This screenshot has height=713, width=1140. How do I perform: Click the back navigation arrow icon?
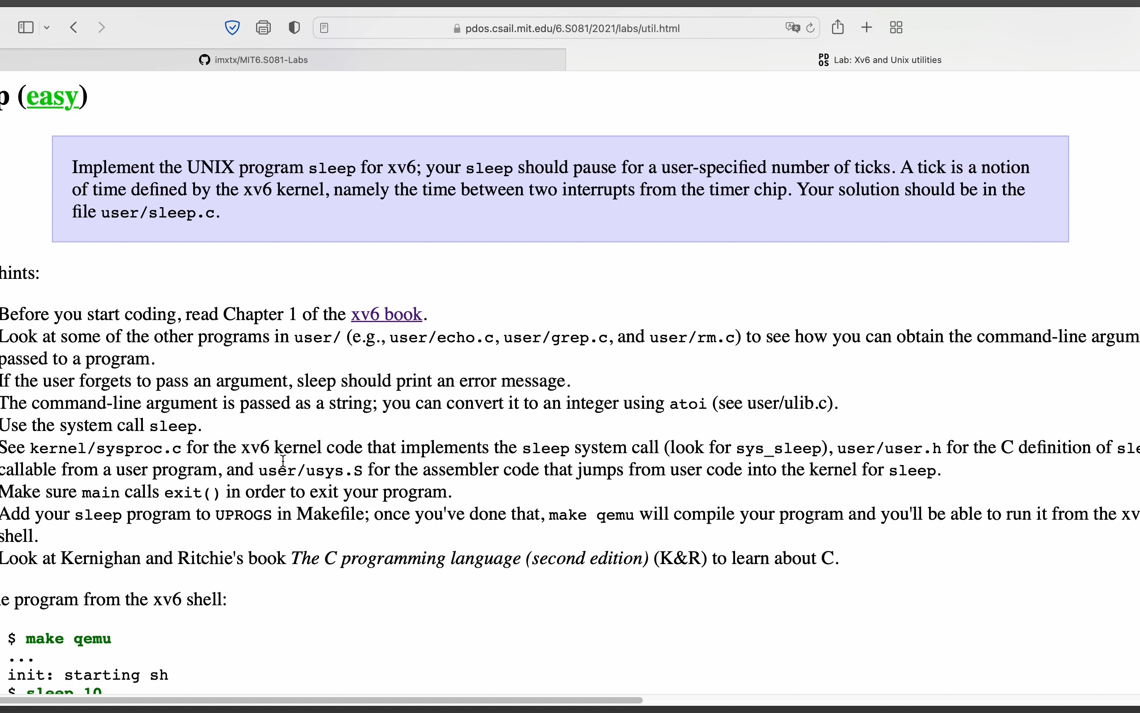[x=73, y=27]
